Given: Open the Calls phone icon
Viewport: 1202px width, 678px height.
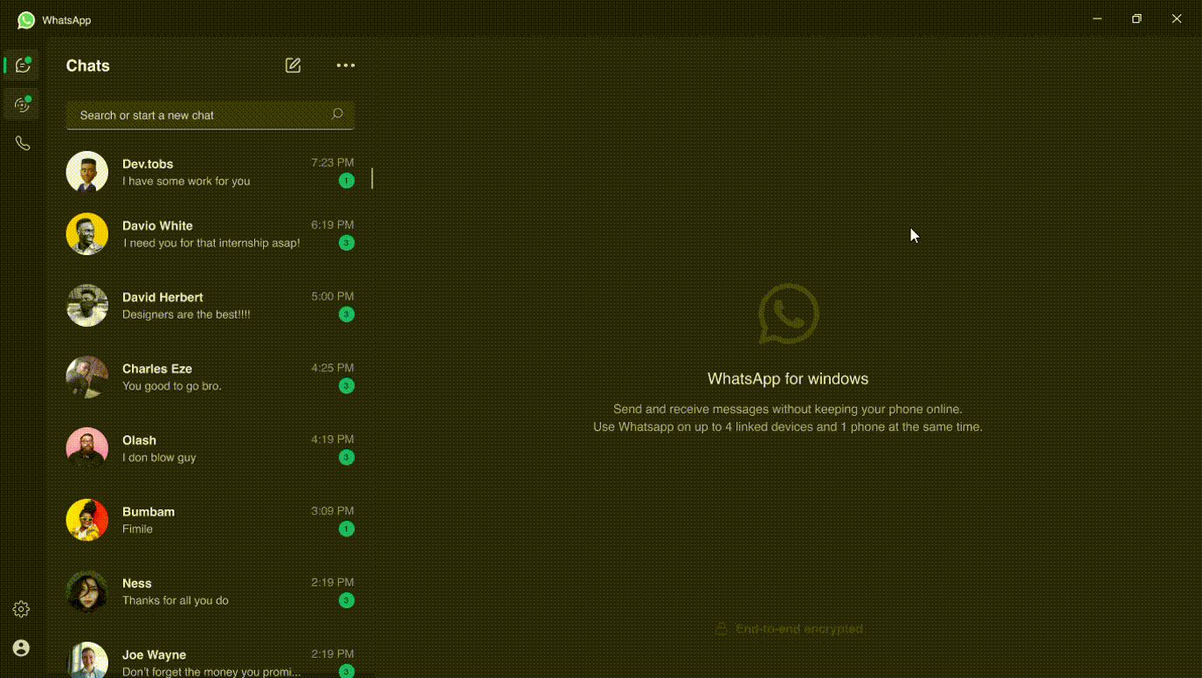Looking at the screenshot, I should (23, 143).
